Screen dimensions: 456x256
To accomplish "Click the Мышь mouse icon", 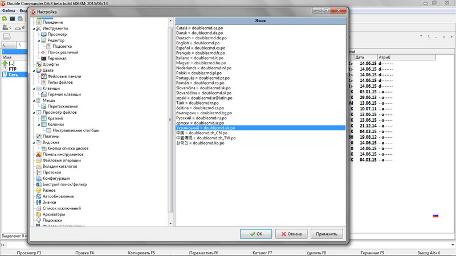I will [38, 100].
